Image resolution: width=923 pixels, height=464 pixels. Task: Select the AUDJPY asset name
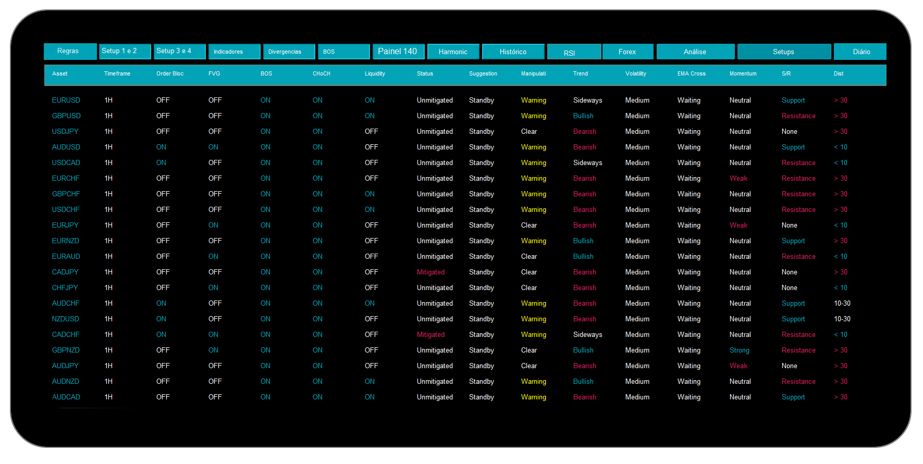click(65, 366)
